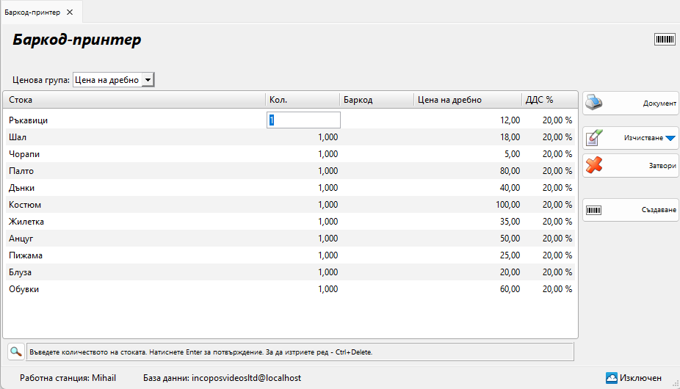This screenshot has width=680, height=389.
Task: Click the barcode icon on the Създаване button
Action: pyautogui.click(x=594, y=210)
